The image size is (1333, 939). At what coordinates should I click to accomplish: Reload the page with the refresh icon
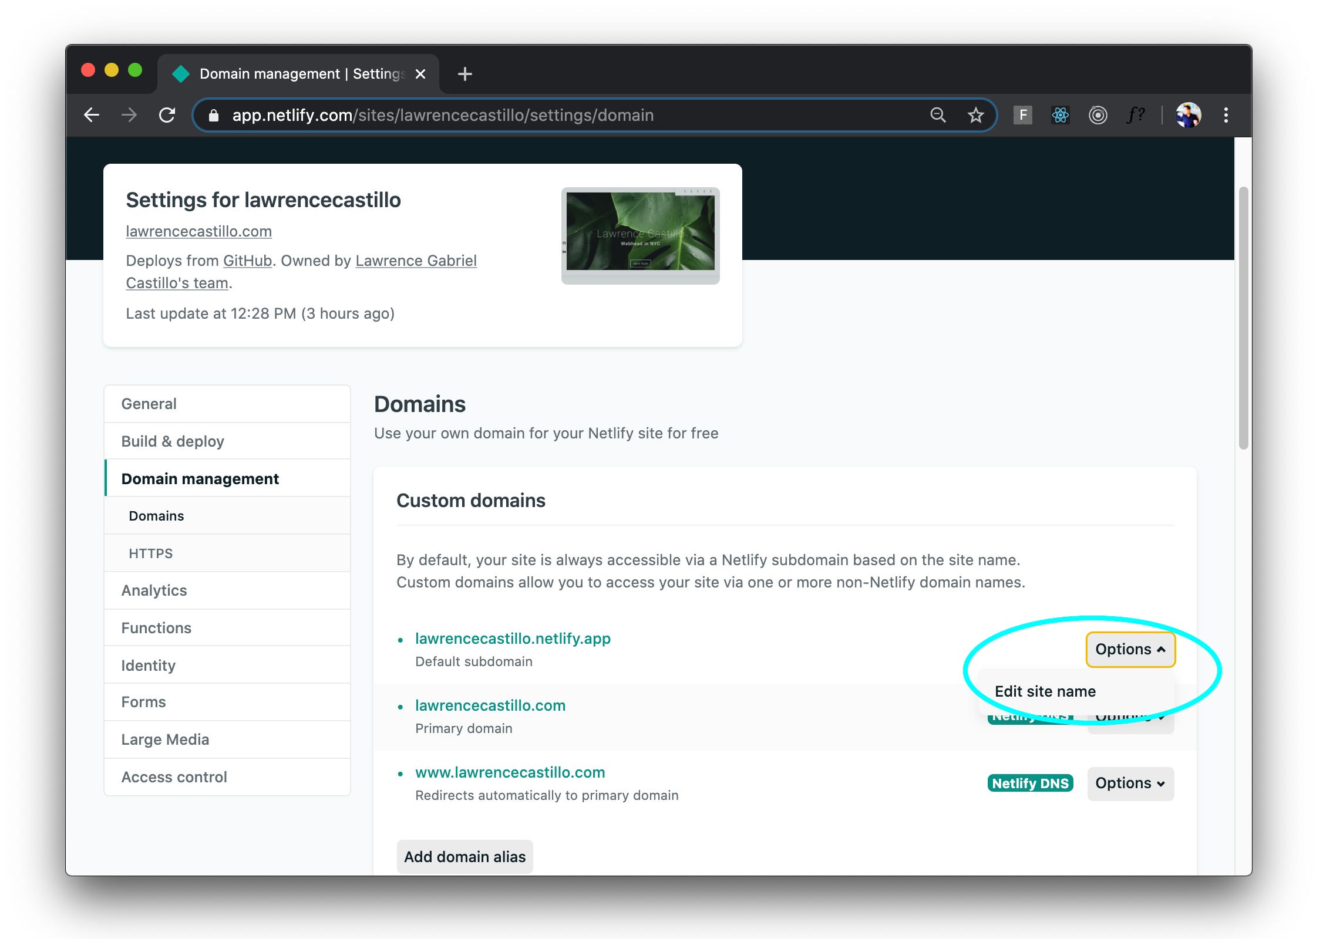point(167,115)
